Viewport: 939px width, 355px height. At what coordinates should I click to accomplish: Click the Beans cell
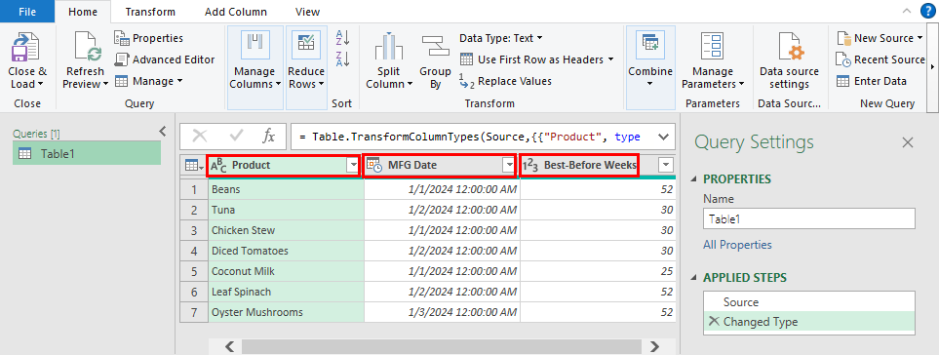click(x=287, y=190)
